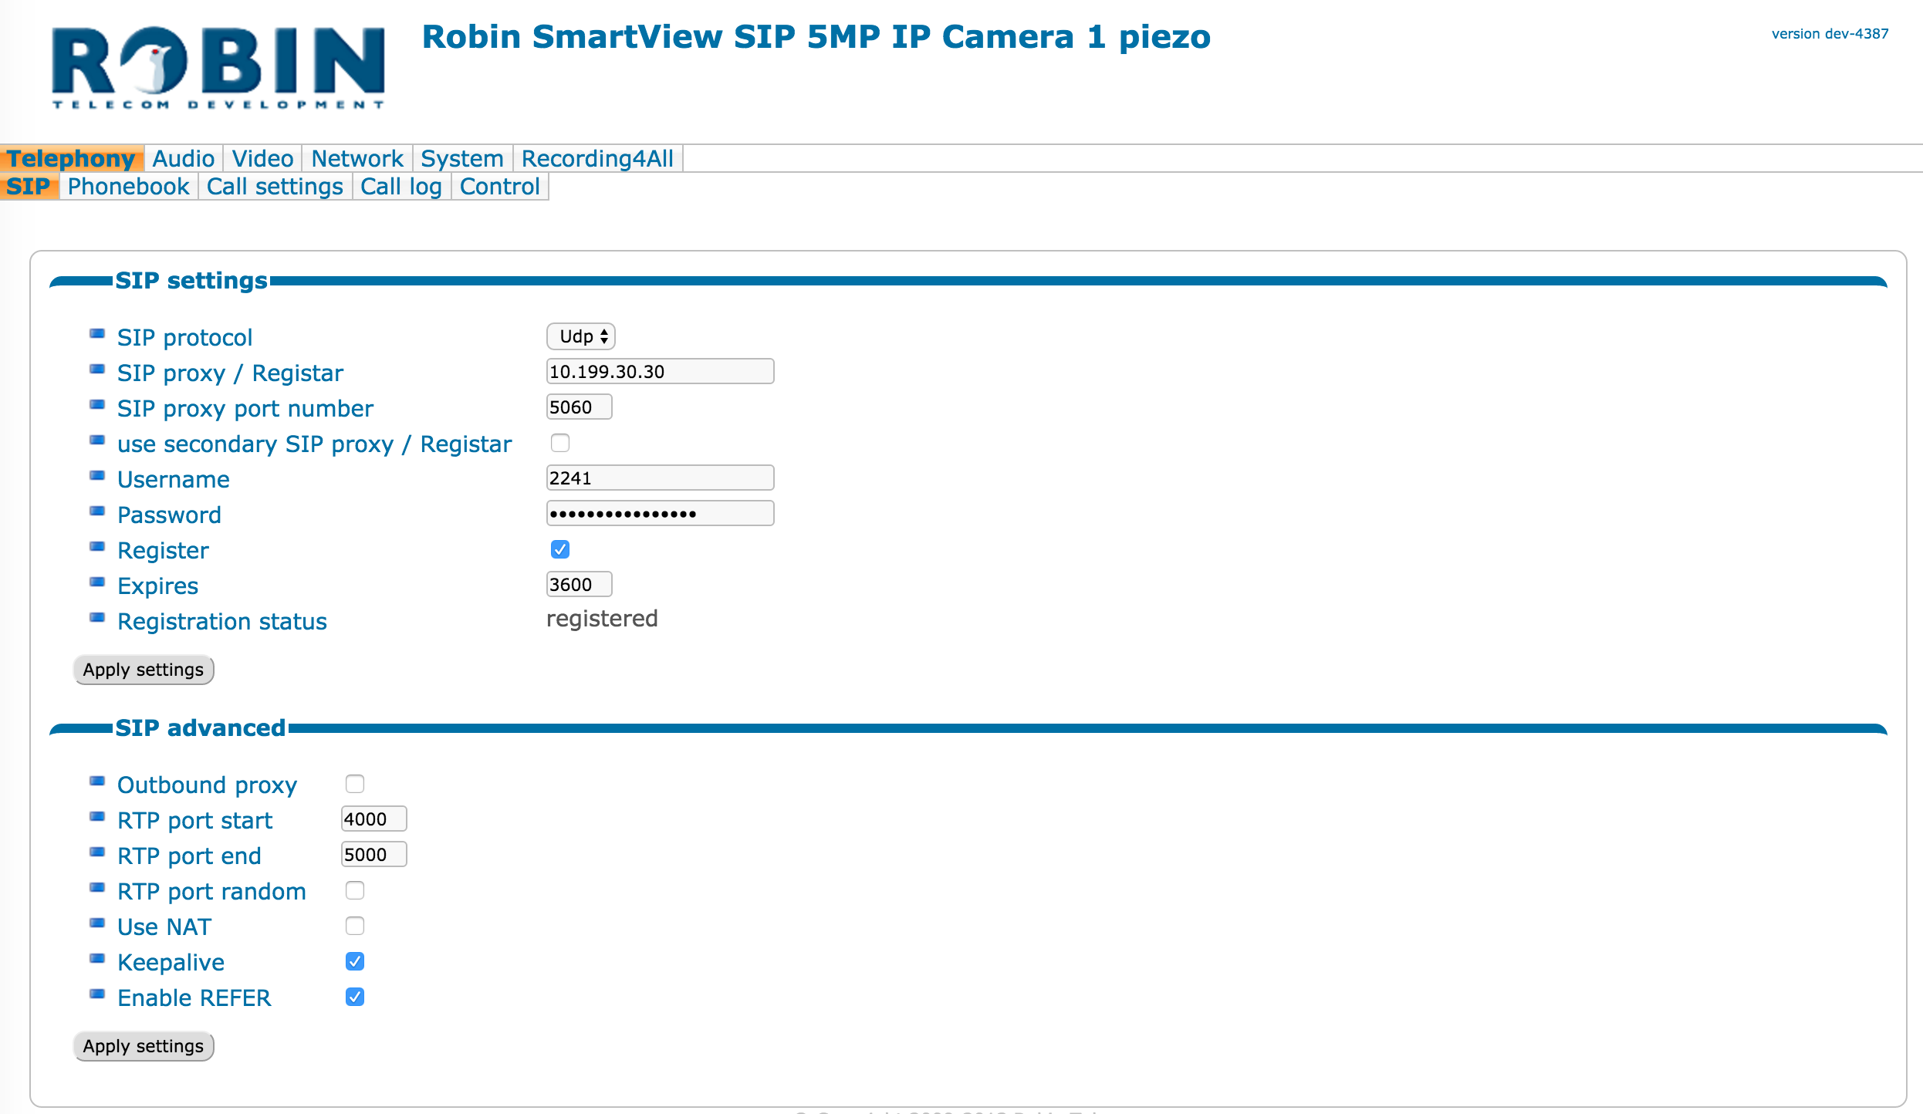Viewport: 1923px width, 1114px height.
Task: Uncheck the Register checkbox
Action: tap(560, 549)
